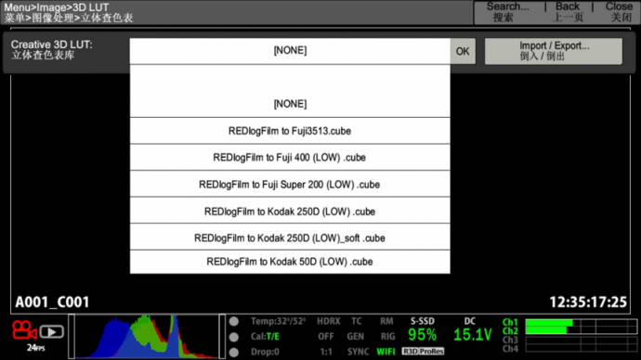
Task: Close the 3D LUT menu
Action: click(x=619, y=12)
